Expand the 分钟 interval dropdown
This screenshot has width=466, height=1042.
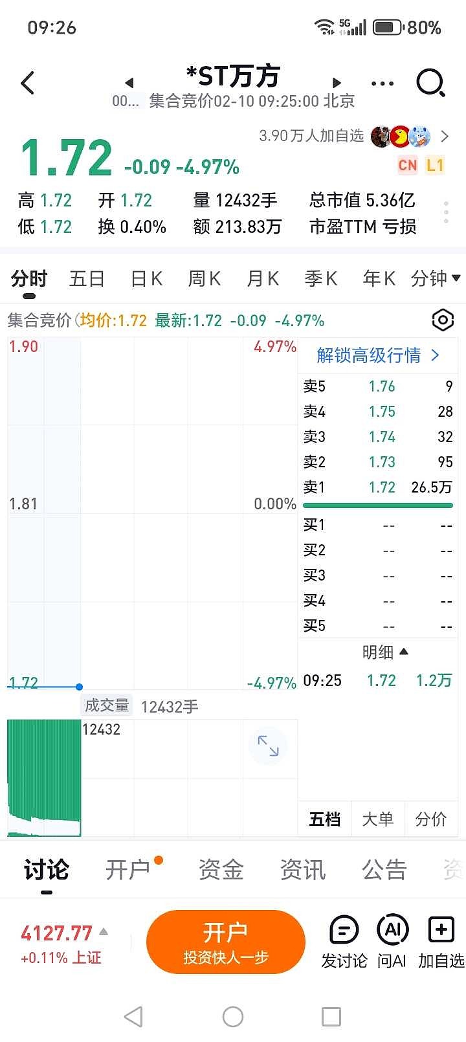tap(436, 278)
